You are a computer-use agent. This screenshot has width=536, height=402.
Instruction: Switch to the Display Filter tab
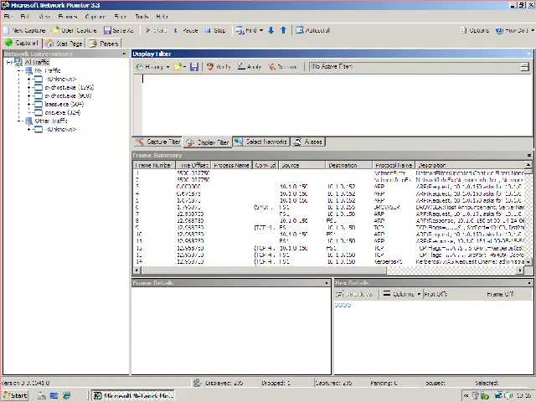(x=208, y=142)
